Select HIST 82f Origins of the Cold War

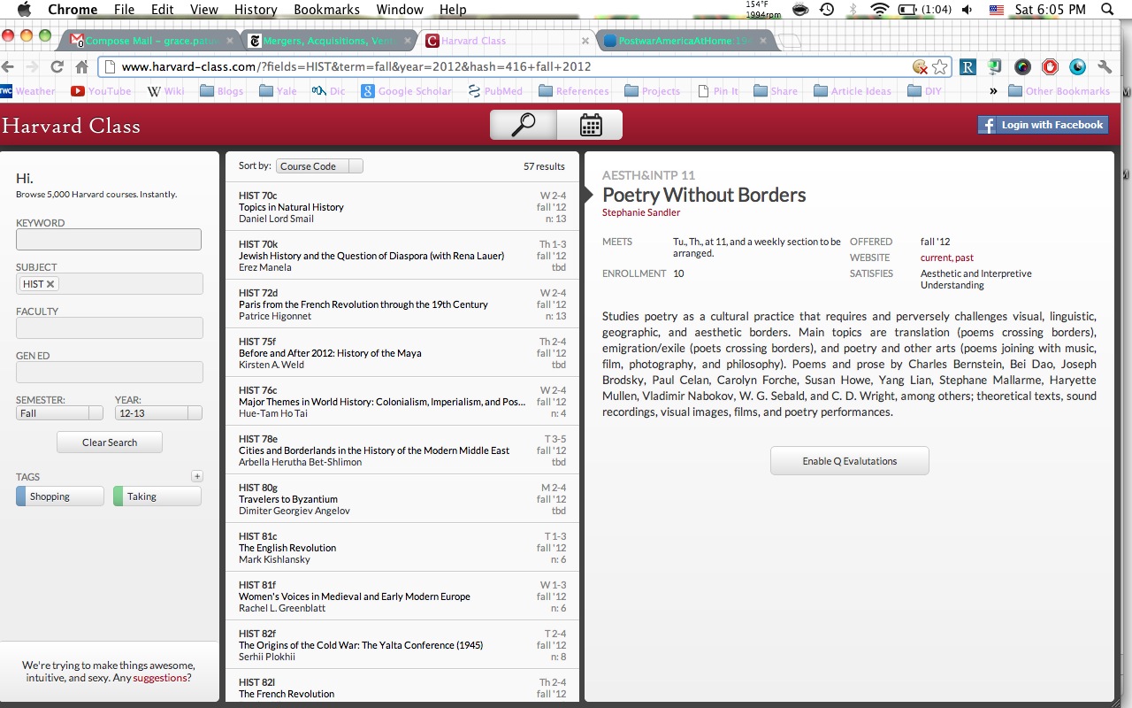[x=402, y=645]
